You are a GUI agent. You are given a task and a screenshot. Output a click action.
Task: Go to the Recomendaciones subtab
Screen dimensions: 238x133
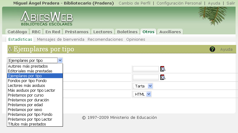(x=105, y=40)
